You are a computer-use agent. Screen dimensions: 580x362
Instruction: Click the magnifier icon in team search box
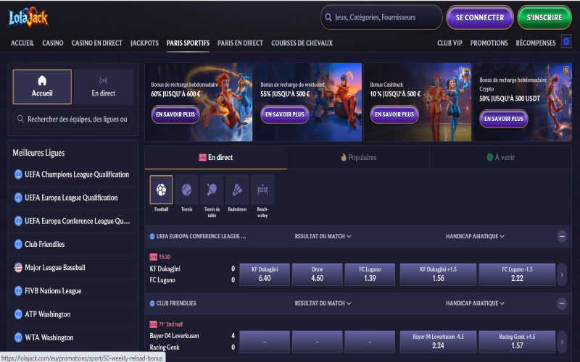pyautogui.click(x=21, y=119)
